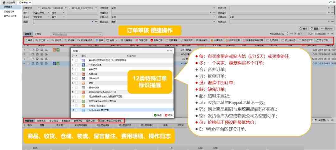Screen dimensions: 336x150
Task: Open the 合单 merge toolbar dropdown
Action: pyautogui.click(x=112, y=40)
